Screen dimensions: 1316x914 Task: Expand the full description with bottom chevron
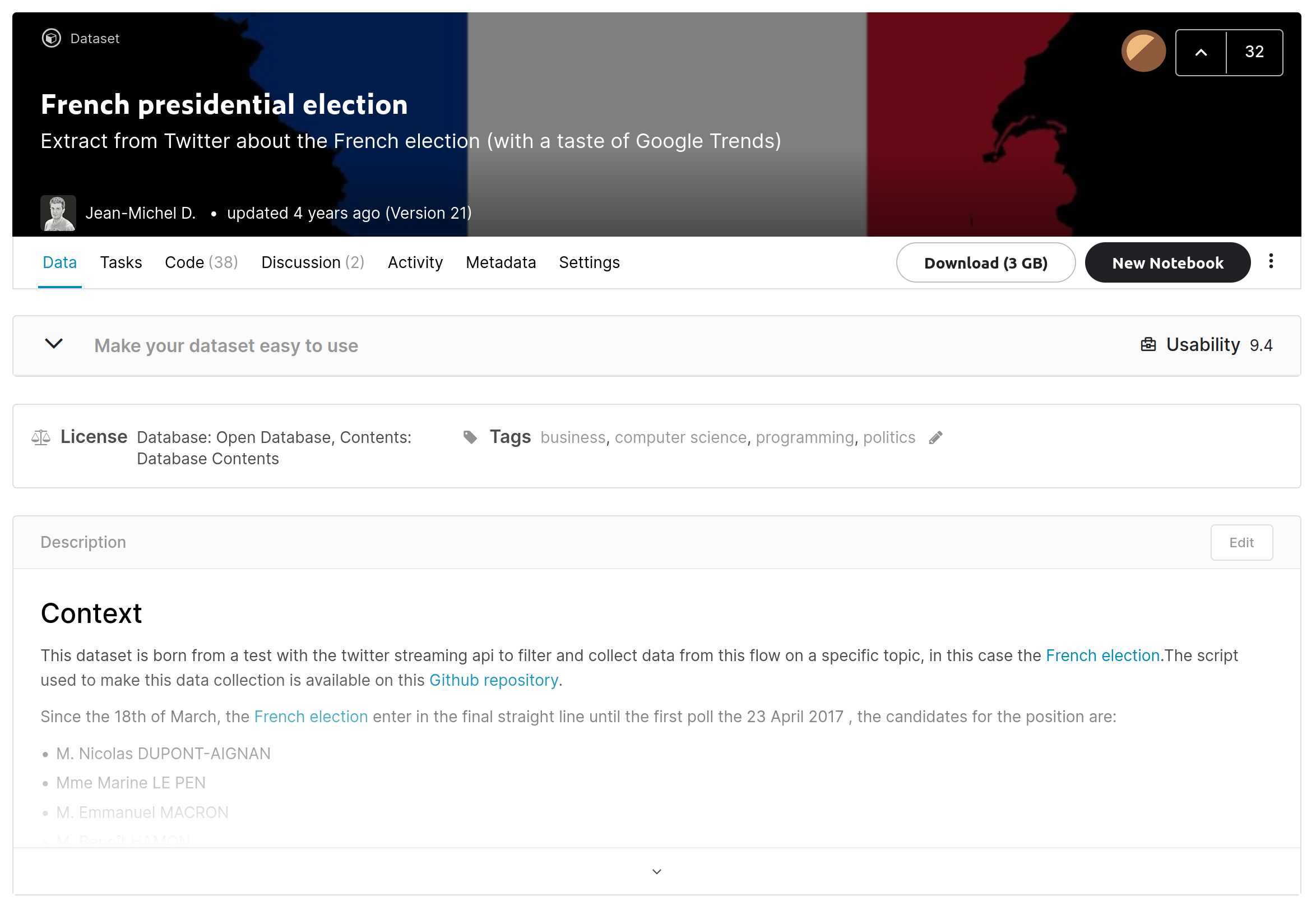pos(656,871)
